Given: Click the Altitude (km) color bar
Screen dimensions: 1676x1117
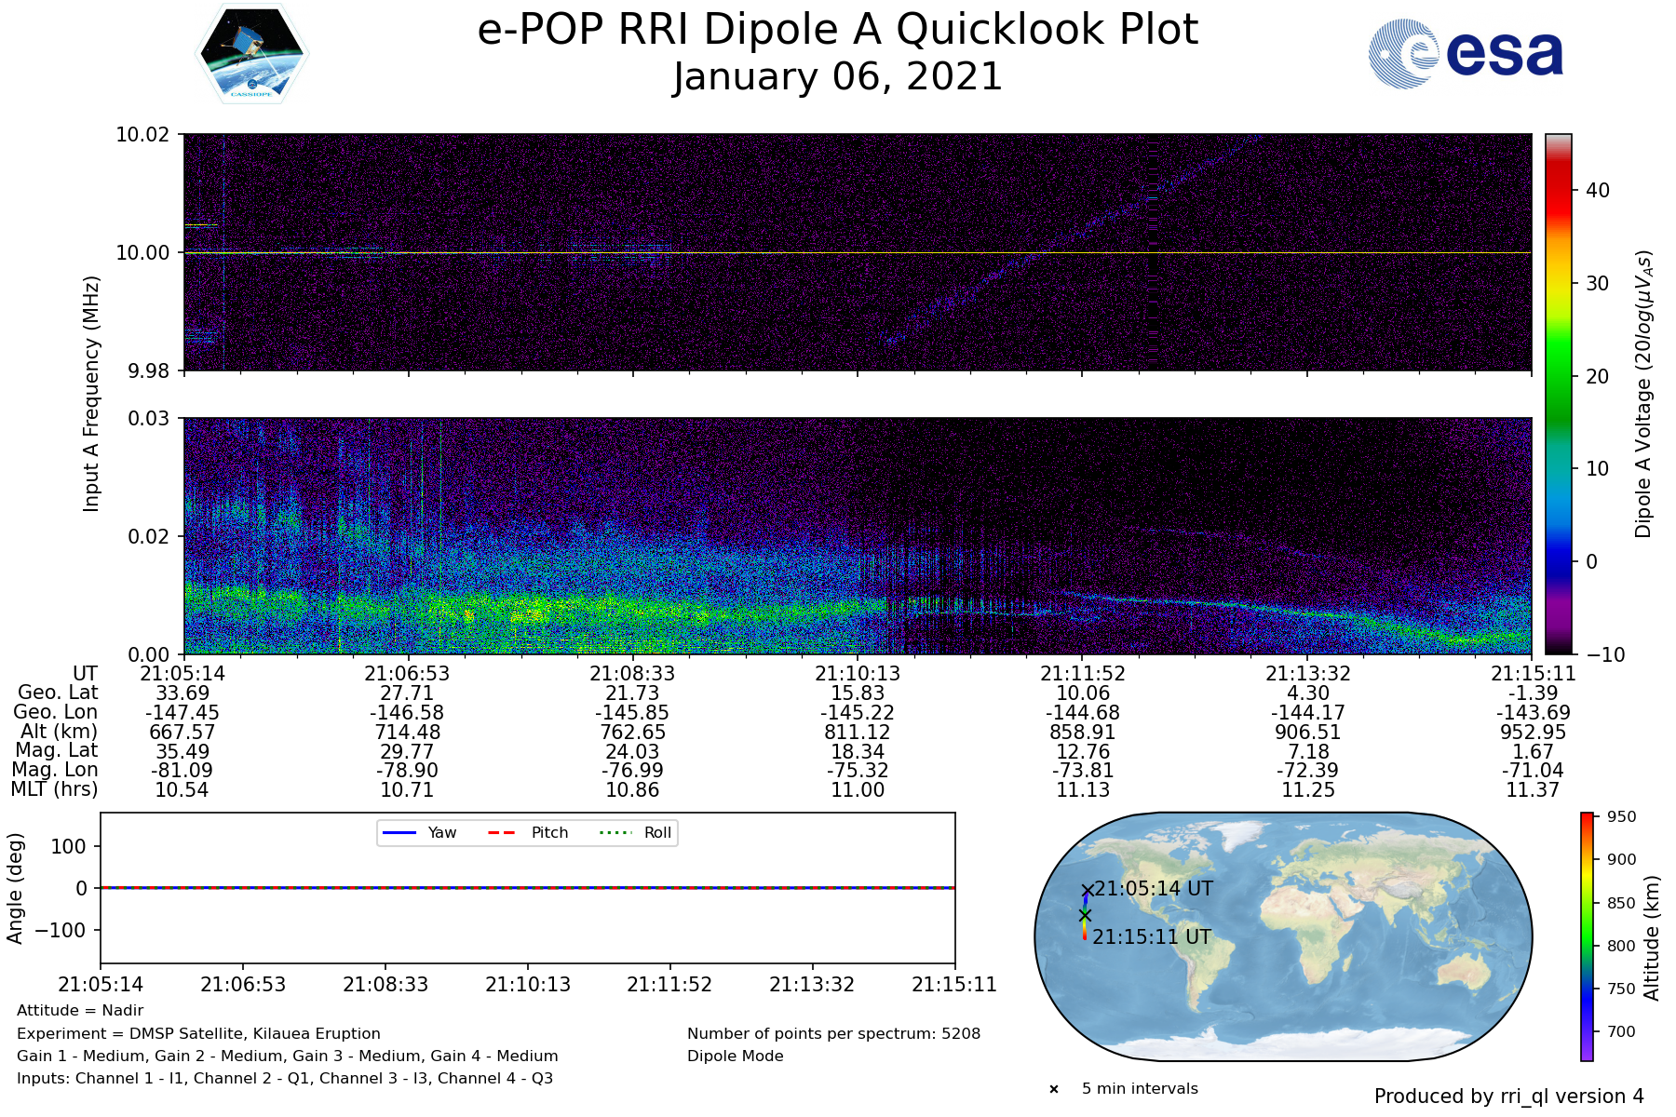Looking at the screenshot, I should [1587, 936].
